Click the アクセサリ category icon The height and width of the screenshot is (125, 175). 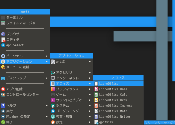(53, 72)
